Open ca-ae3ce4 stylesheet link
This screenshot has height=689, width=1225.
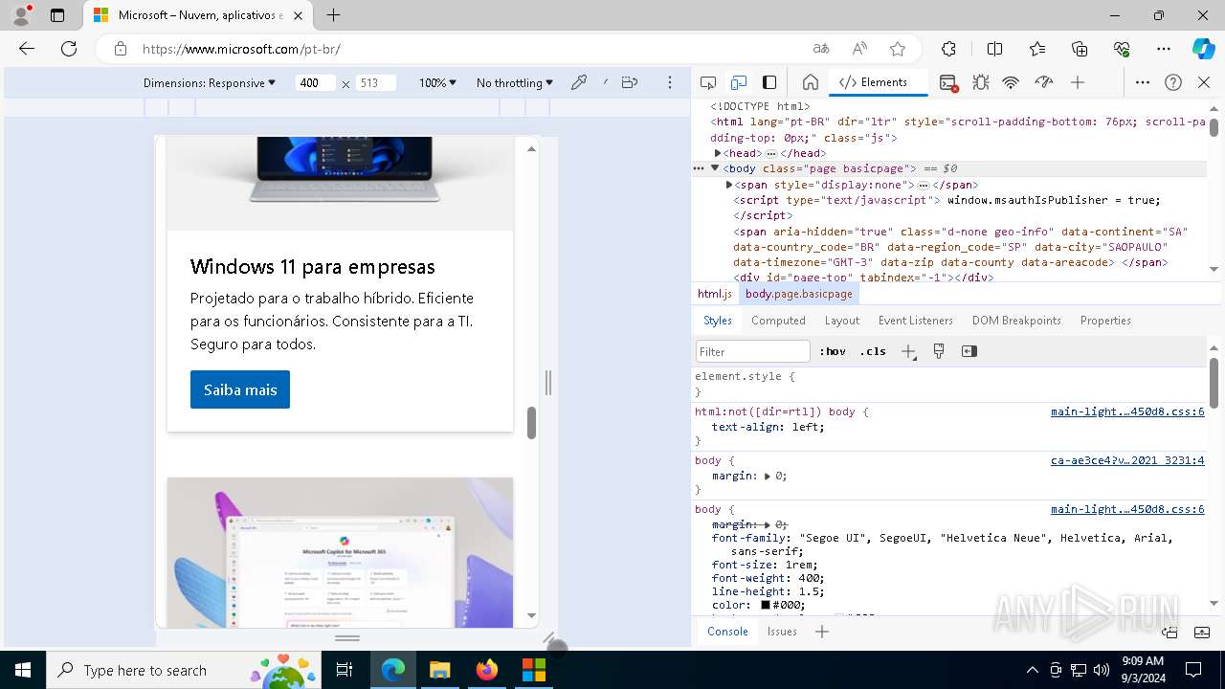(x=1127, y=460)
